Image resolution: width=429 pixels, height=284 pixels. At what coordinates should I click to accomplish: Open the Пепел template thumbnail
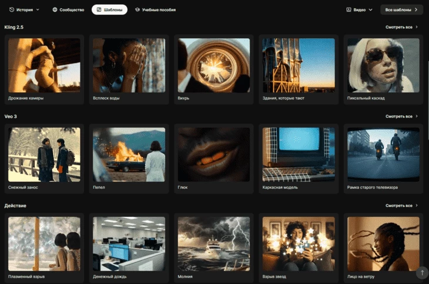click(129, 155)
